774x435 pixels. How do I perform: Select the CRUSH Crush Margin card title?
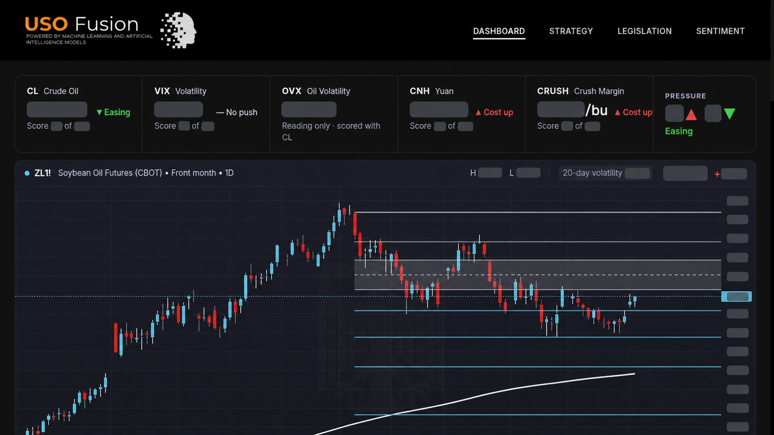(x=580, y=91)
